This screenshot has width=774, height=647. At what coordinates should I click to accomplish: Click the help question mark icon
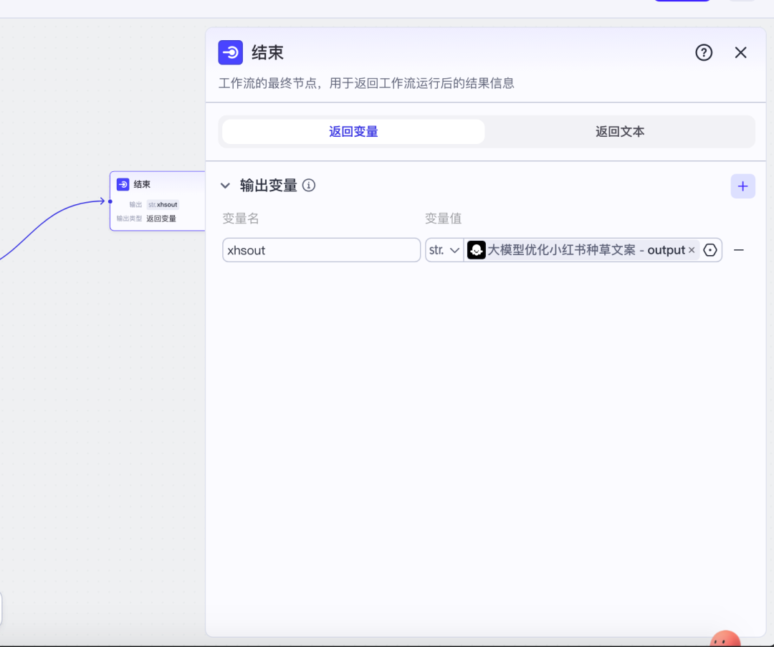point(704,52)
